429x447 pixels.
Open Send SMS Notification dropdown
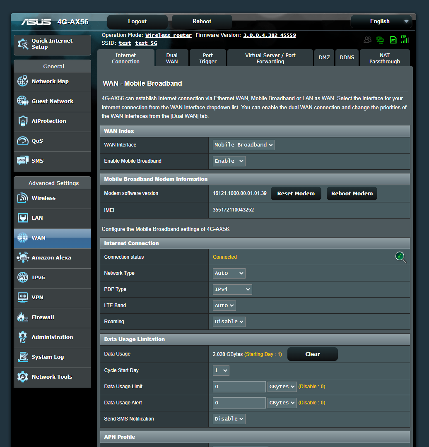[x=229, y=419]
